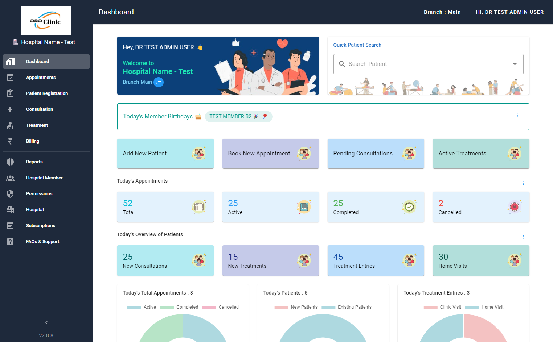The width and height of the screenshot is (553, 342).
Task: Click the 45 Treatment Entries card
Action: 376,260
